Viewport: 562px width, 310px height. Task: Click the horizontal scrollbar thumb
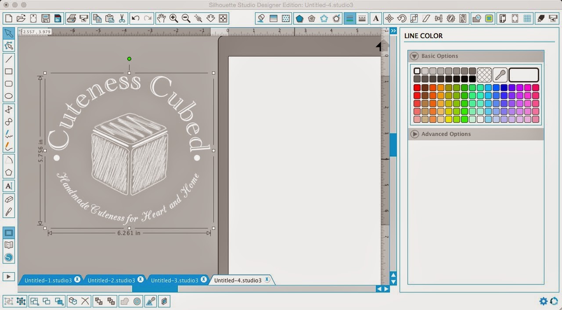point(155,289)
